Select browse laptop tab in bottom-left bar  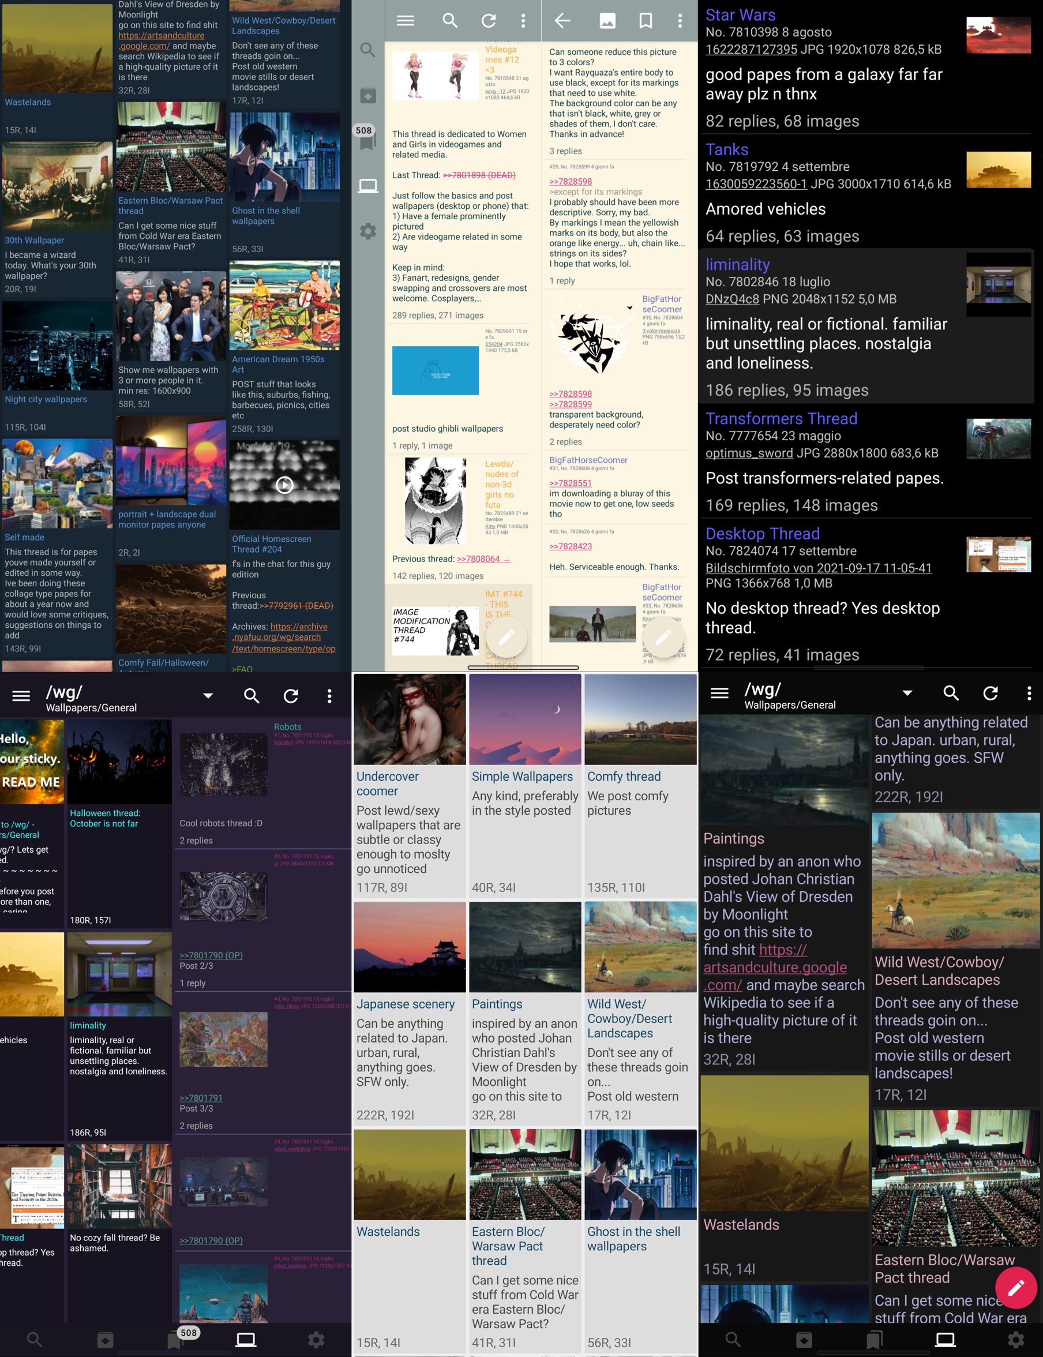pos(246,1340)
